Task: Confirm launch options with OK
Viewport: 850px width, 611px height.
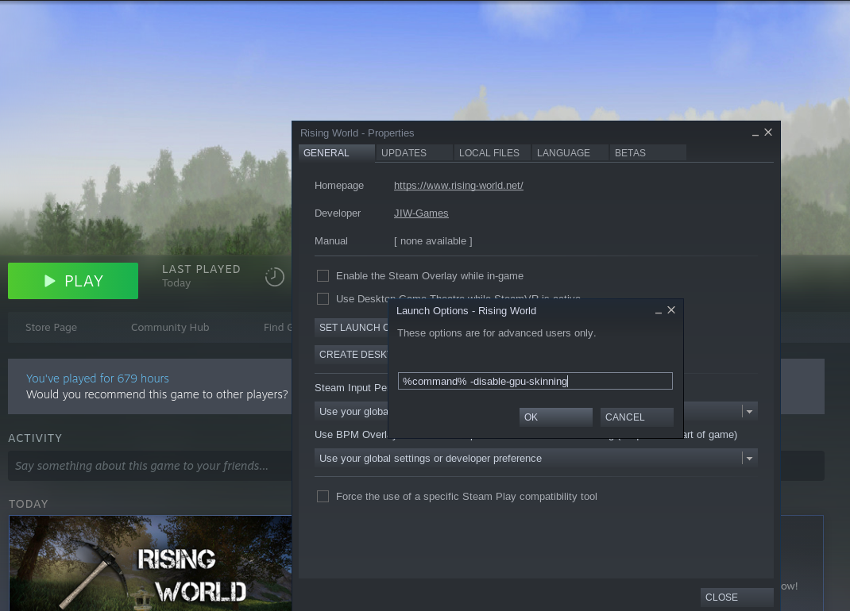Action: pos(555,417)
